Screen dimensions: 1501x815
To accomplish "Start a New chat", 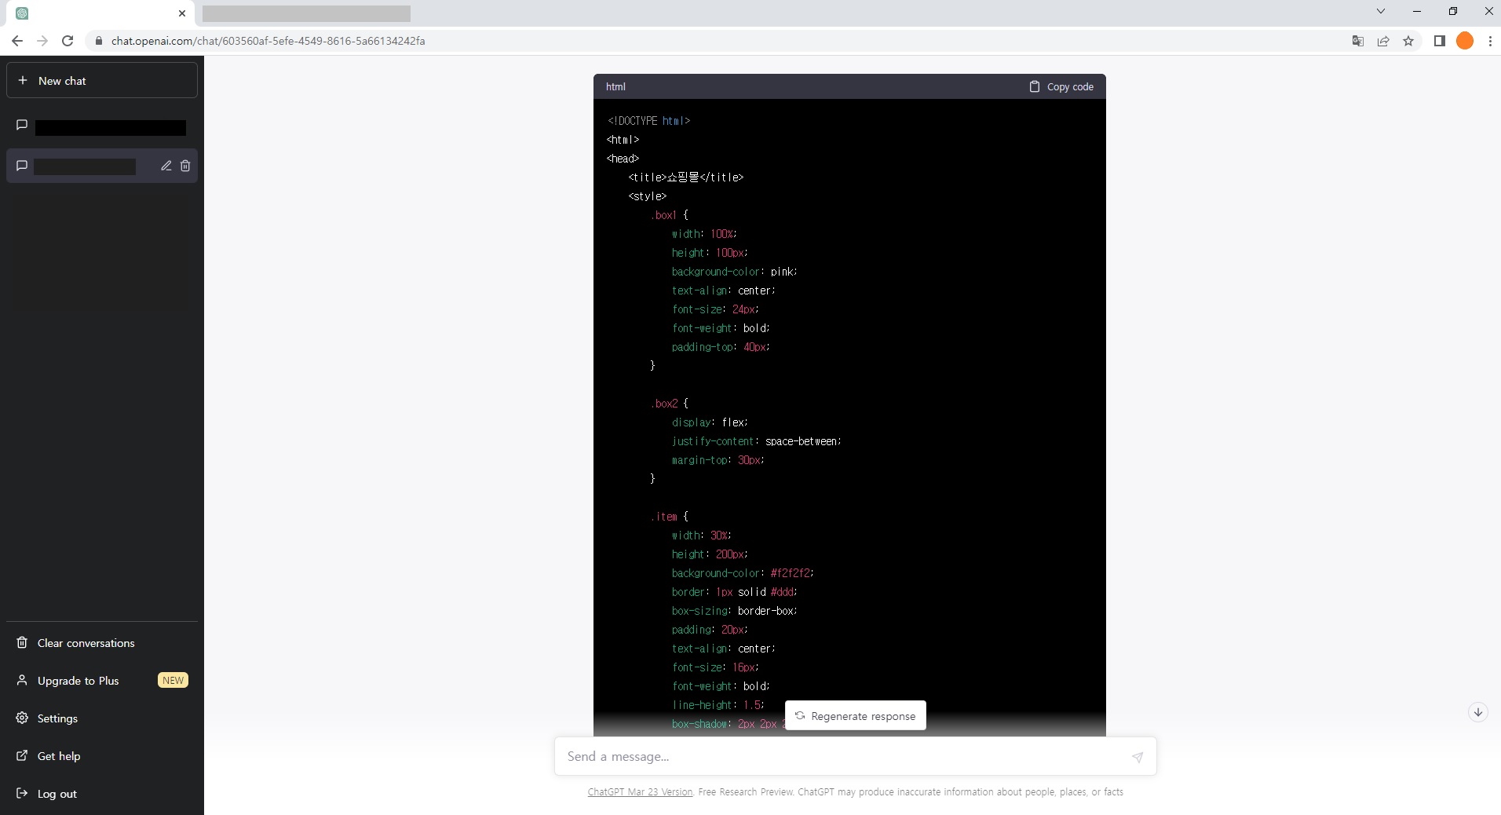I will tap(102, 81).
